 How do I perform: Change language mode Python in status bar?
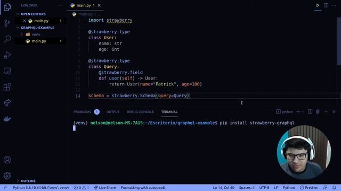coord(289,187)
